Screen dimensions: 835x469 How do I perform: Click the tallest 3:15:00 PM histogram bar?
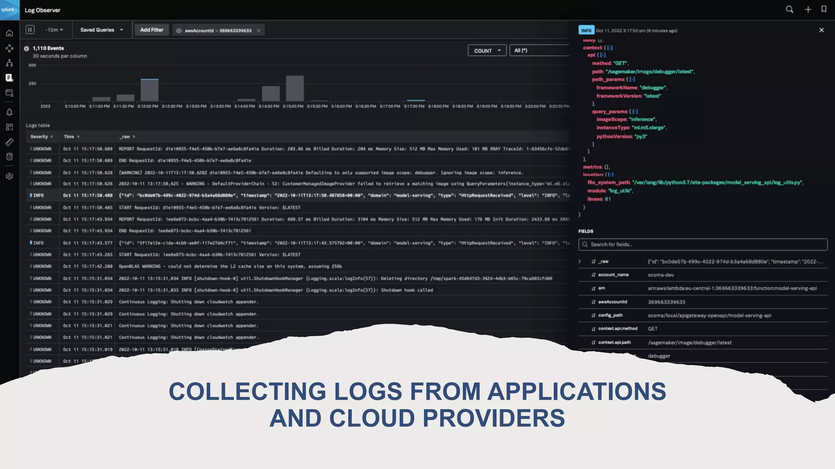pos(295,88)
